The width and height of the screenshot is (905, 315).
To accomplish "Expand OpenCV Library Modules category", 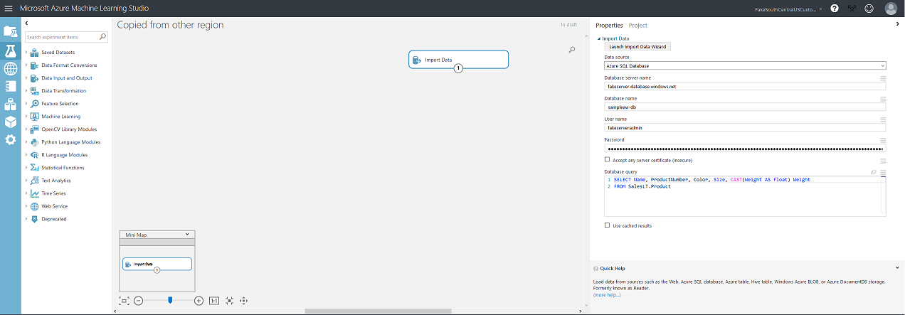I will 26,129.
